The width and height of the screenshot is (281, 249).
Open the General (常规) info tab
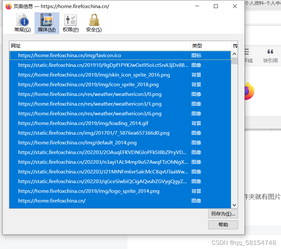point(22,23)
